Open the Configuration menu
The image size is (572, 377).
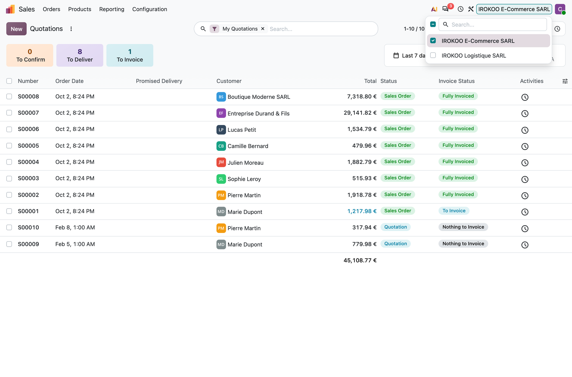(x=150, y=9)
